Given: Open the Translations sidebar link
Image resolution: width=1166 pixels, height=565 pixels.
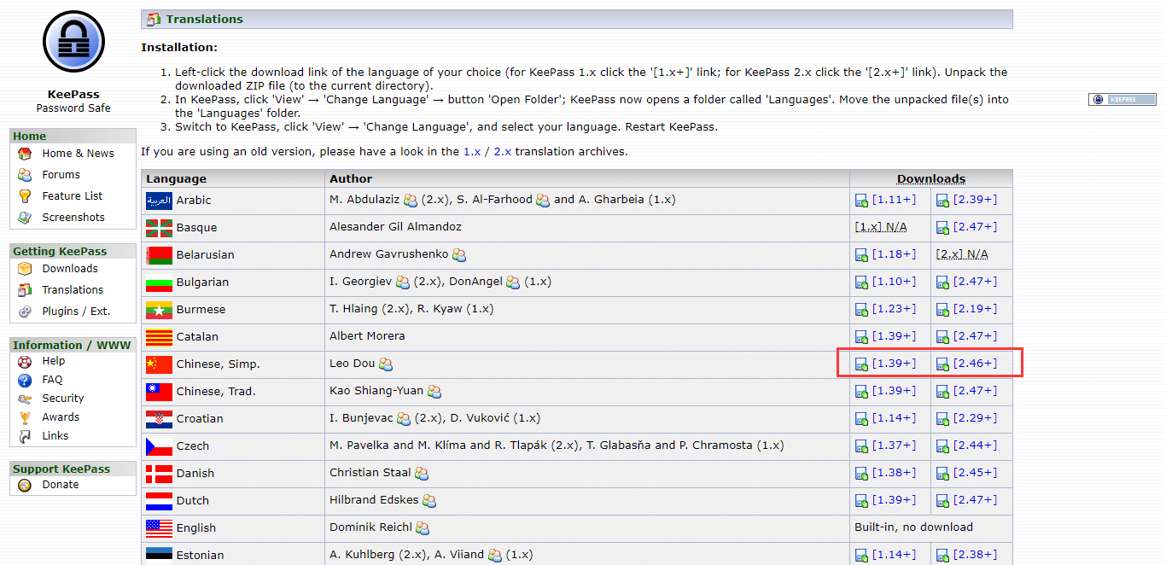Looking at the screenshot, I should tap(73, 290).
